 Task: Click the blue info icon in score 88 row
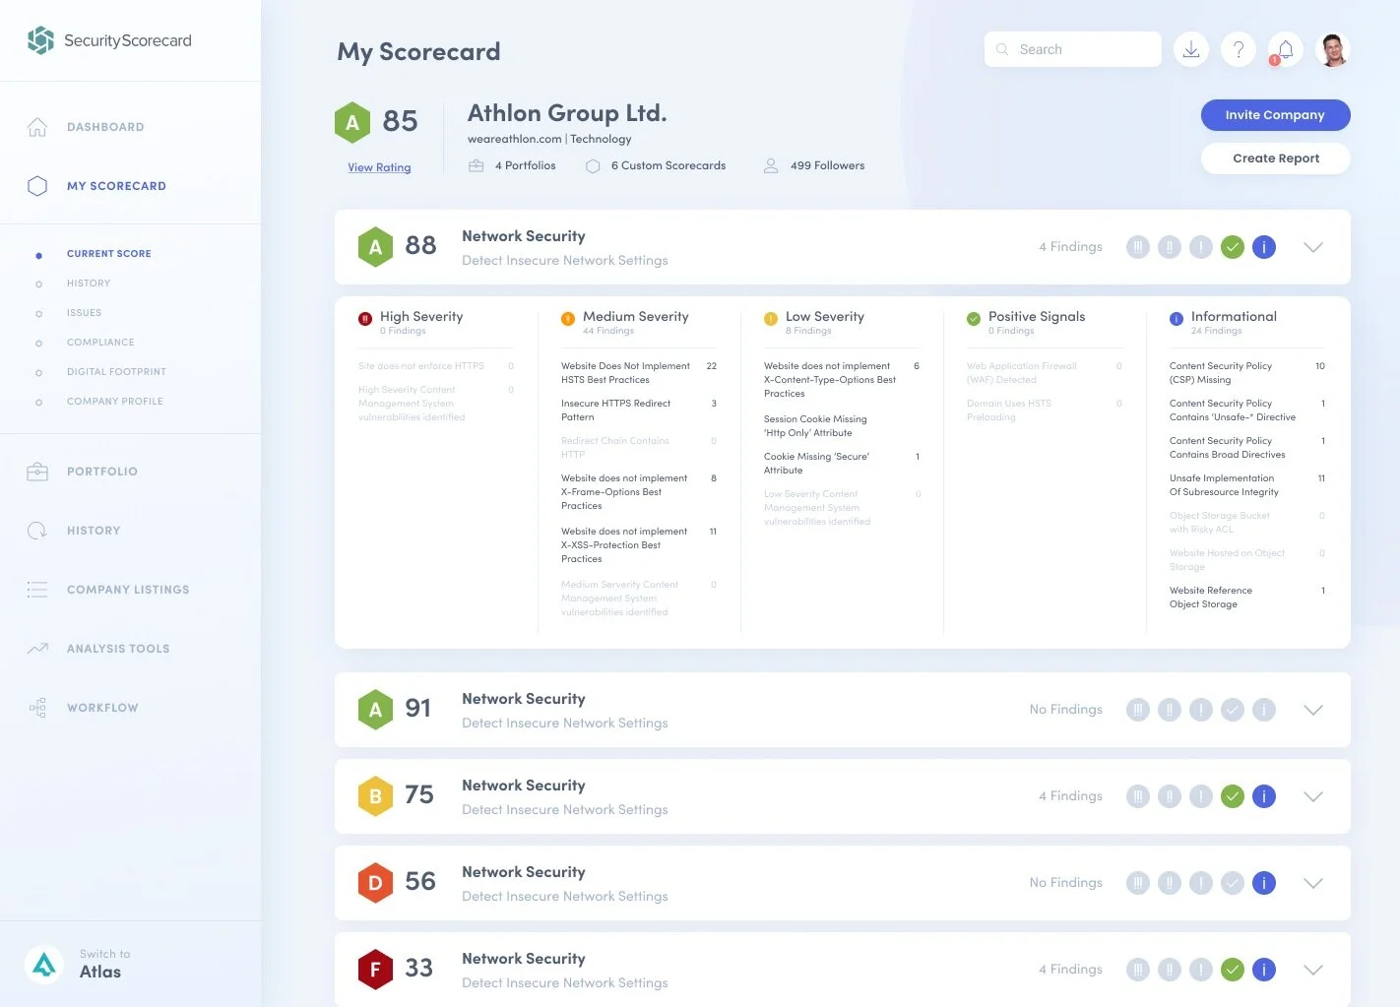tap(1264, 247)
